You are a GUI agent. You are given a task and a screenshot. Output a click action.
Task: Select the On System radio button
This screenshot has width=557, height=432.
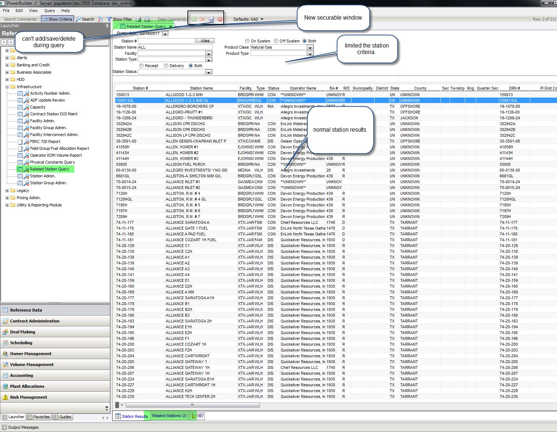point(247,41)
